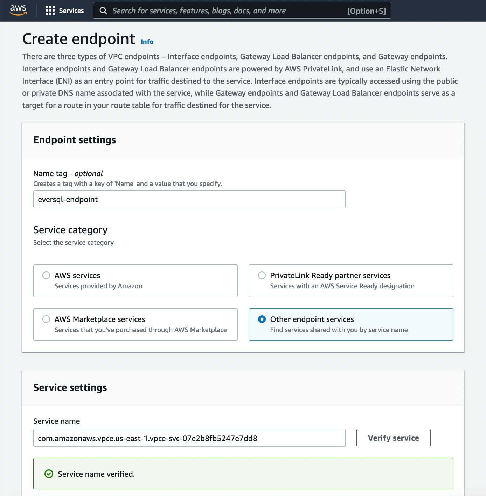Open the Services menu in the header
The height and width of the screenshot is (496, 486).
[71, 11]
